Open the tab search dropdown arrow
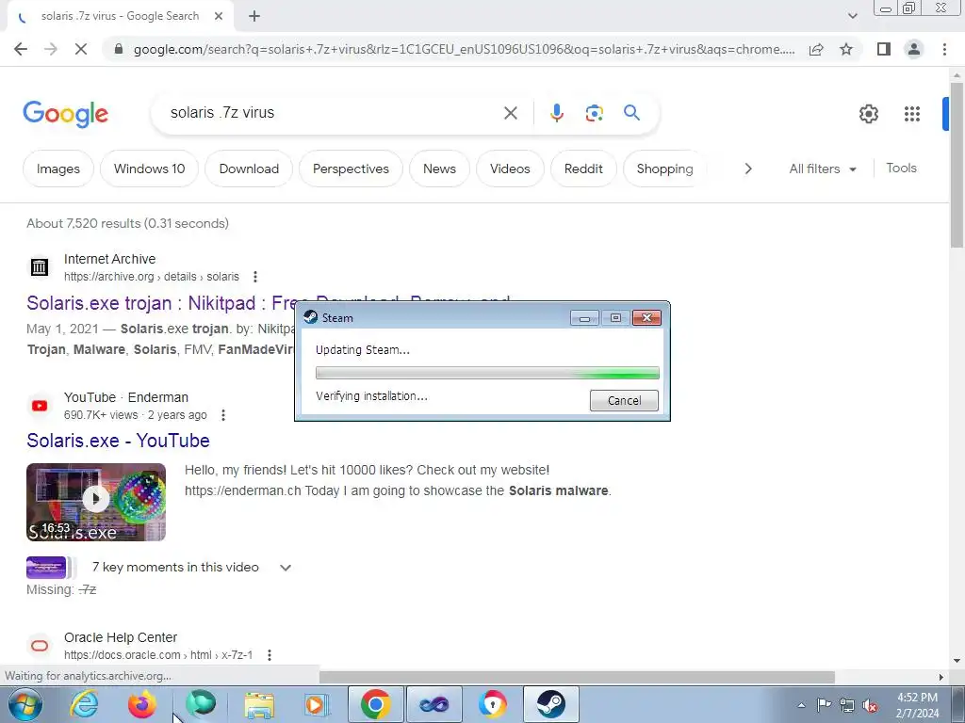965x723 pixels. [852, 16]
